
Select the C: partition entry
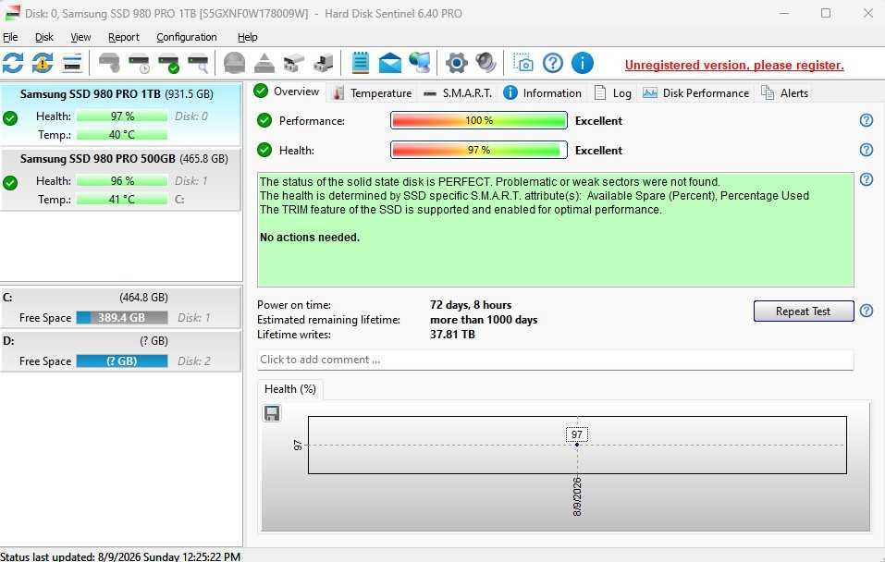point(121,308)
